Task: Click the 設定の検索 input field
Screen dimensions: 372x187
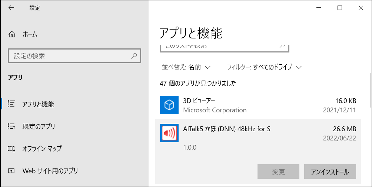Action: click(x=74, y=56)
